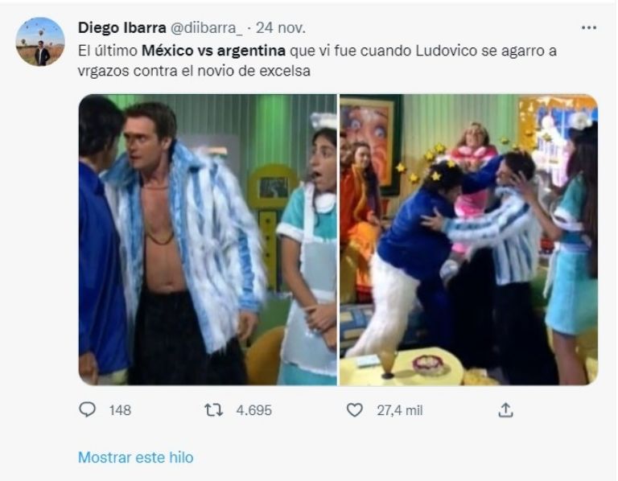Like the tweet with heart icon
The image size is (618, 481).
click(x=354, y=410)
